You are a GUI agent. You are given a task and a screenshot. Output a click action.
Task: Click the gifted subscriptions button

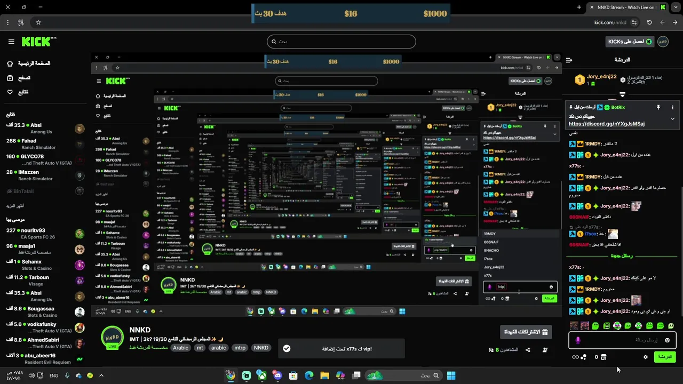525,332
